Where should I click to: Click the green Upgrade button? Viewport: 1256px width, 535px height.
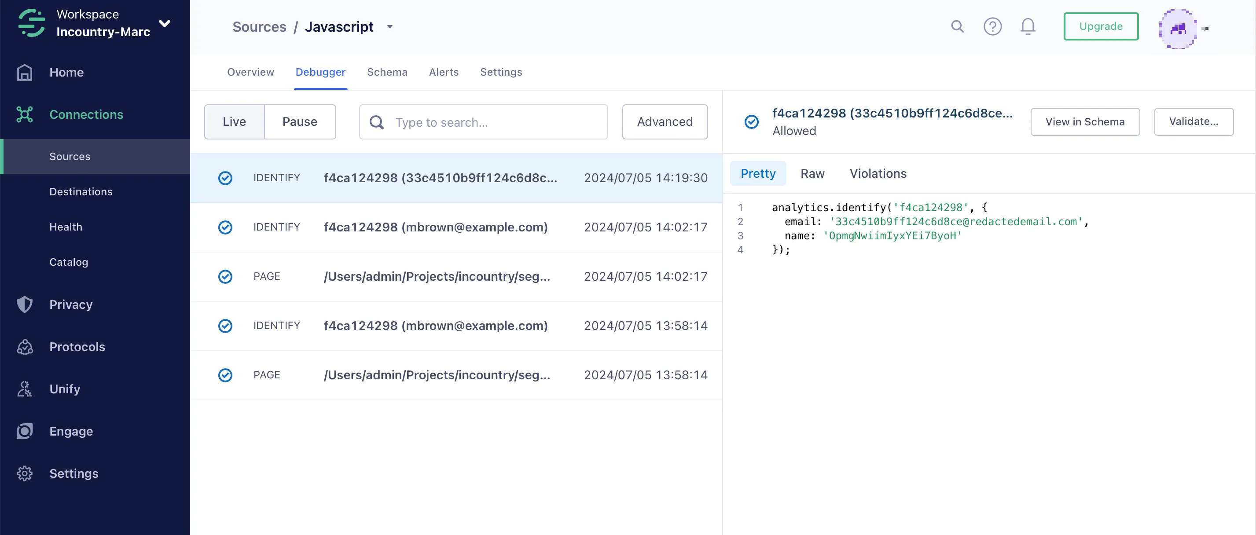tap(1101, 26)
